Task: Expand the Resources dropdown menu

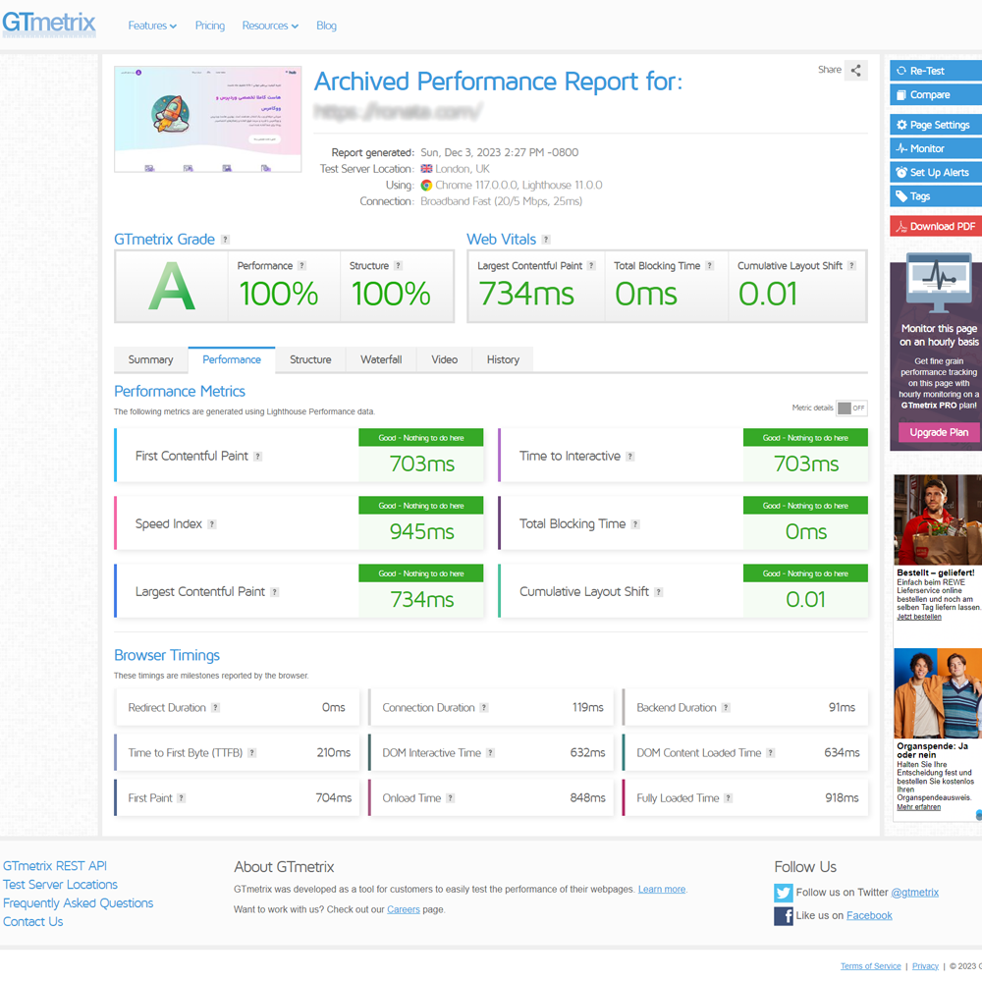Action: 270,26
